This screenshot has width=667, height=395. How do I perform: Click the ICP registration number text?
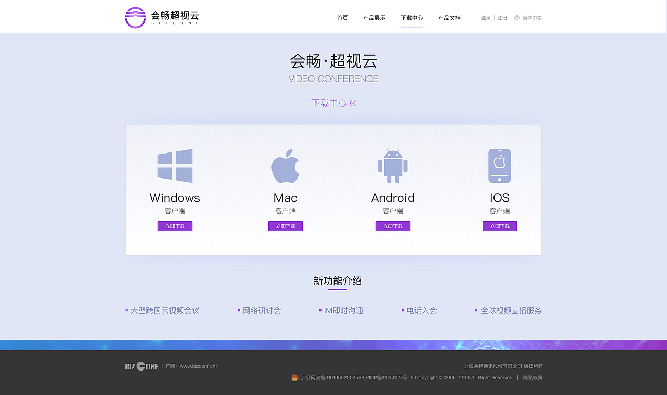click(389, 378)
